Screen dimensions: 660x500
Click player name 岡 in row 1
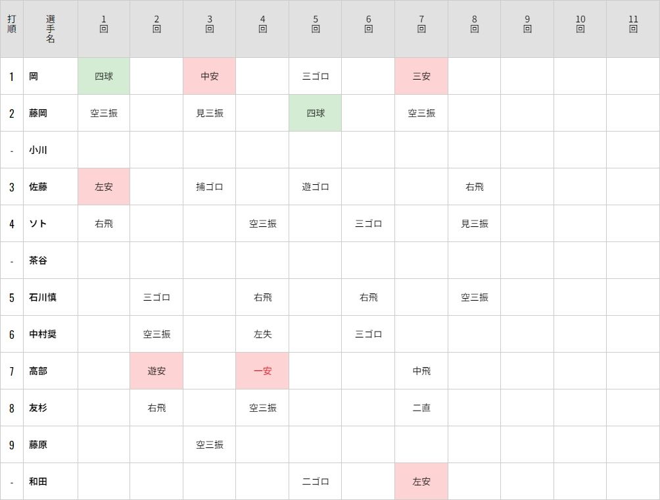coord(34,76)
